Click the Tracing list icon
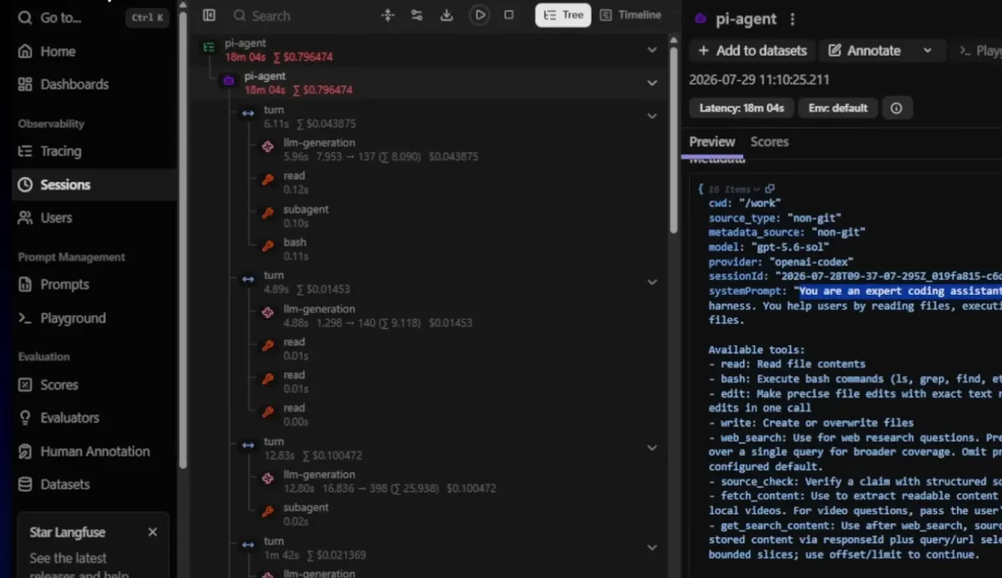The height and width of the screenshot is (578, 1002). (25, 151)
